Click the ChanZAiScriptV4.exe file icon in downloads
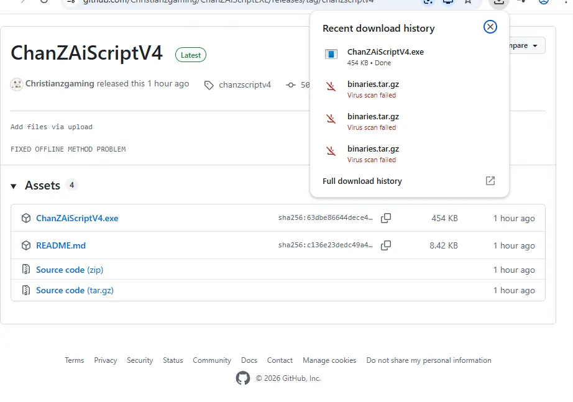Image resolution: width=573 pixels, height=402 pixels. (331, 54)
